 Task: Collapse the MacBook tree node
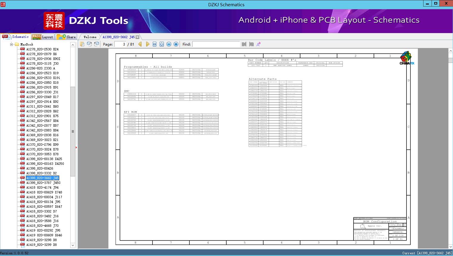tap(12, 44)
